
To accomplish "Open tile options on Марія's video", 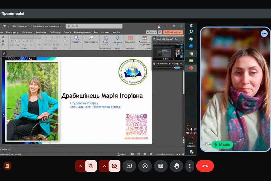I will click(264, 33).
